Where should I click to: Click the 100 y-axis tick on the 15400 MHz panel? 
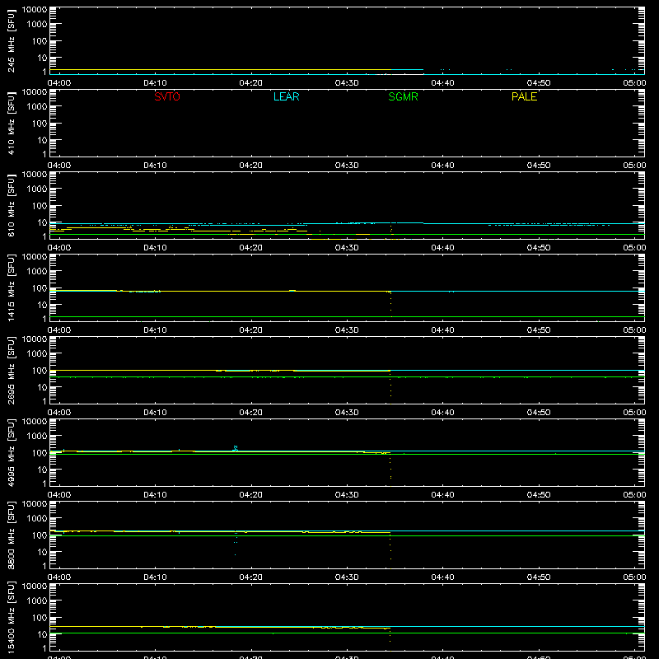pos(39,618)
